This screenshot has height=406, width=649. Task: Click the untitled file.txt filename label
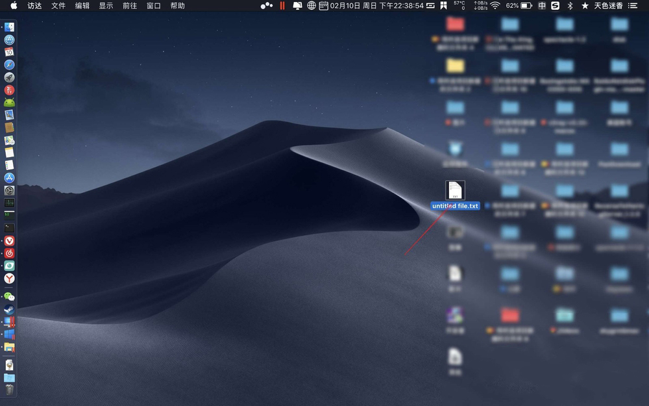(x=456, y=206)
